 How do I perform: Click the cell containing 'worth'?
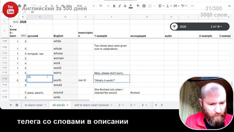click(x=65, y=79)
